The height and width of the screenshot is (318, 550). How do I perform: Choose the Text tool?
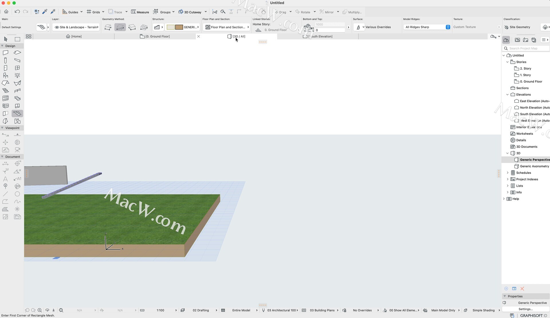pyautogui.click(x=5, y=179)
